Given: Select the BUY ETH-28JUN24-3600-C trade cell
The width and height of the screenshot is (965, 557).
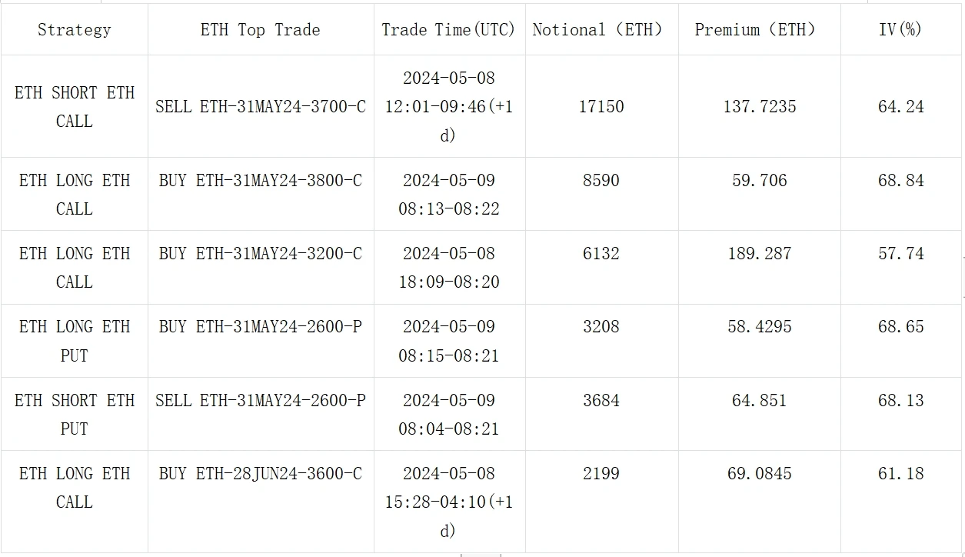Looking at the screenshot, I should [261, 474].
